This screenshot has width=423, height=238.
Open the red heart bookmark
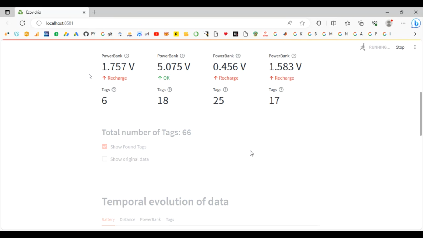[226, 34]
